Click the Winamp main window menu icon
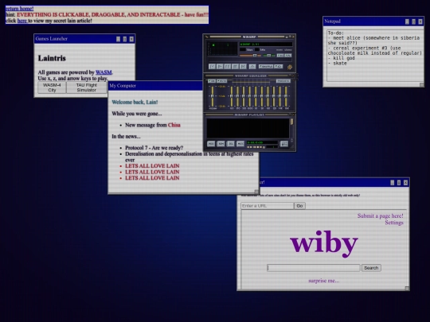Viewport: 430px width, 322px height. [x=207, y=37]
